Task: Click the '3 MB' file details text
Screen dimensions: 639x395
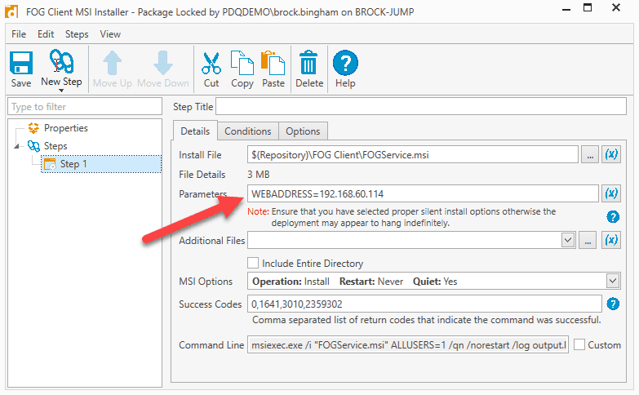Action: [259, 175]
